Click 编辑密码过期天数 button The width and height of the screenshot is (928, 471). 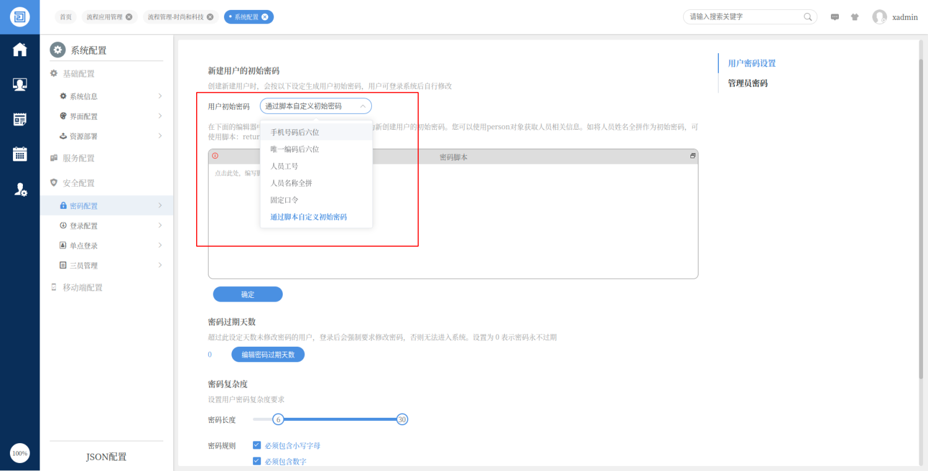(268, 355)
